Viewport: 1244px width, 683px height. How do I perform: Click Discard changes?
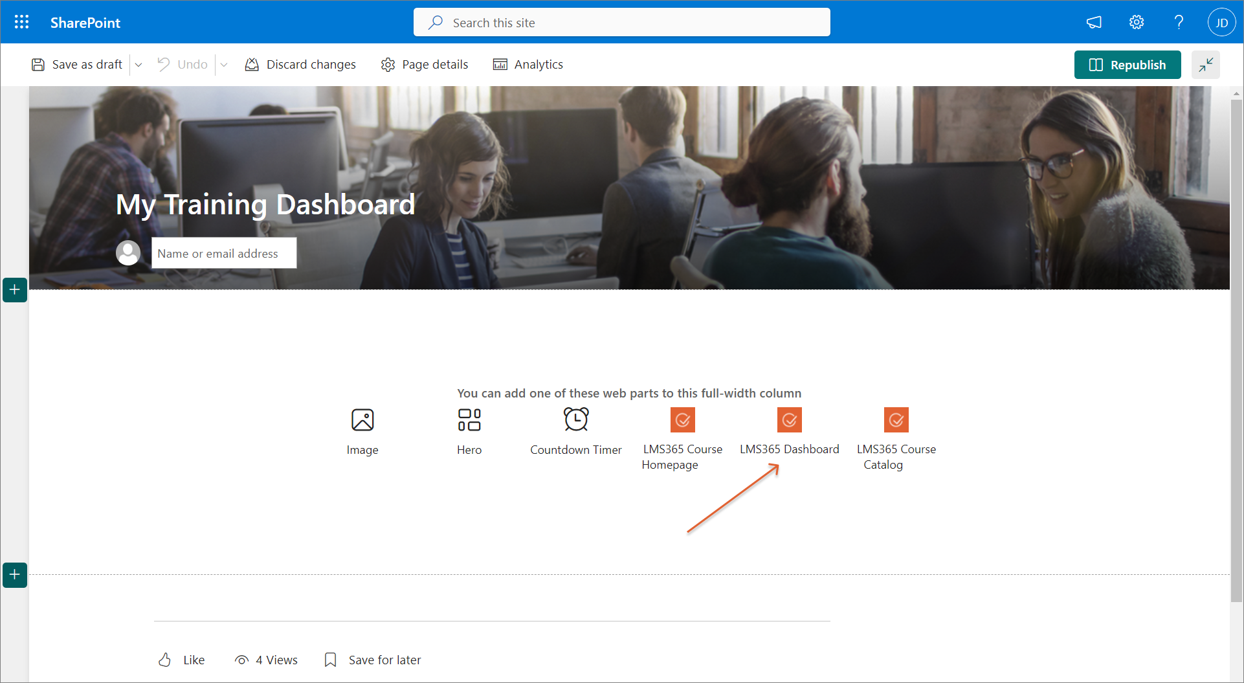[x=300, y=65]
